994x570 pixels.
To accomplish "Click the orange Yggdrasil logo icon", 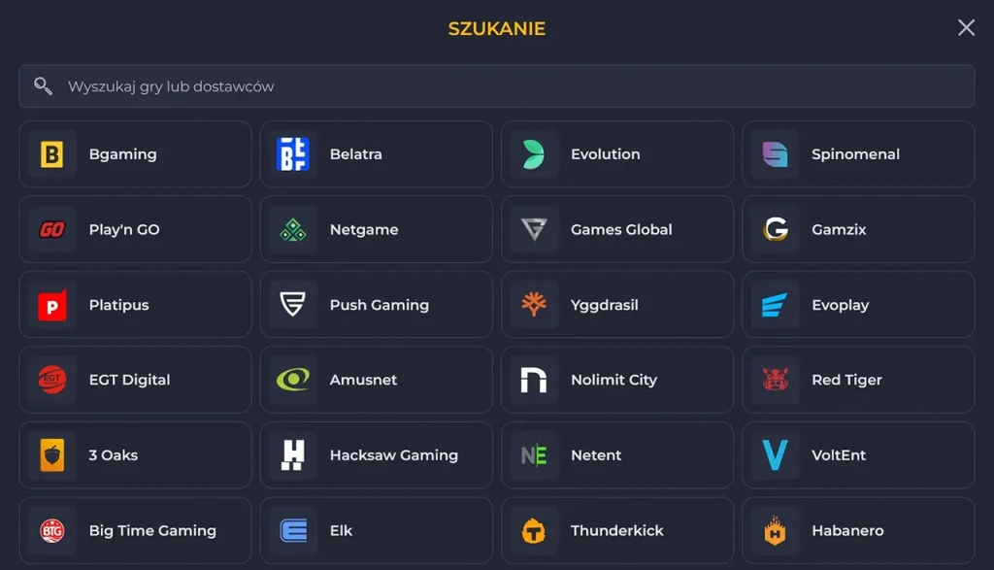I will click(534, 304).
